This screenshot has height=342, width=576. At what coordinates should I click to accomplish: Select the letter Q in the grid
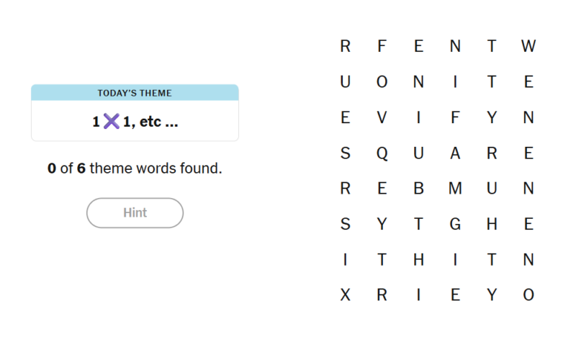(382, 153)
